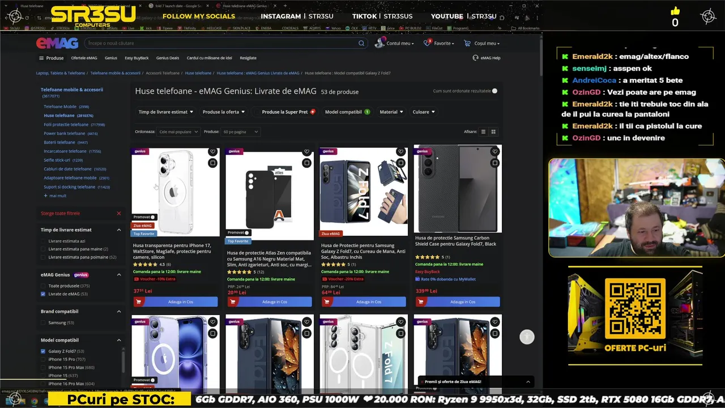
Task: Open the Culoare filter dropdown
Action: 424,112
